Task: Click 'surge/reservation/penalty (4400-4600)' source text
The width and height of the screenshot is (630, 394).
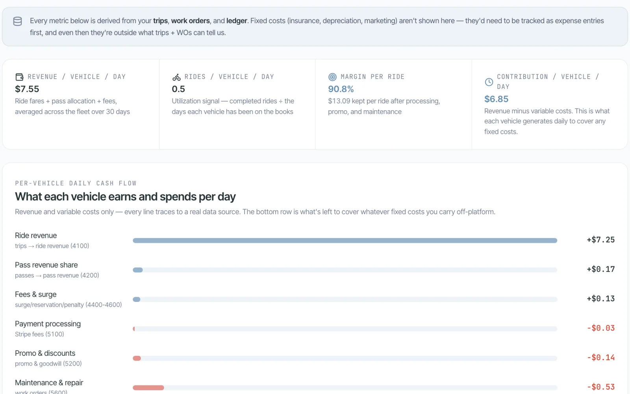Action: click(69, 305)
